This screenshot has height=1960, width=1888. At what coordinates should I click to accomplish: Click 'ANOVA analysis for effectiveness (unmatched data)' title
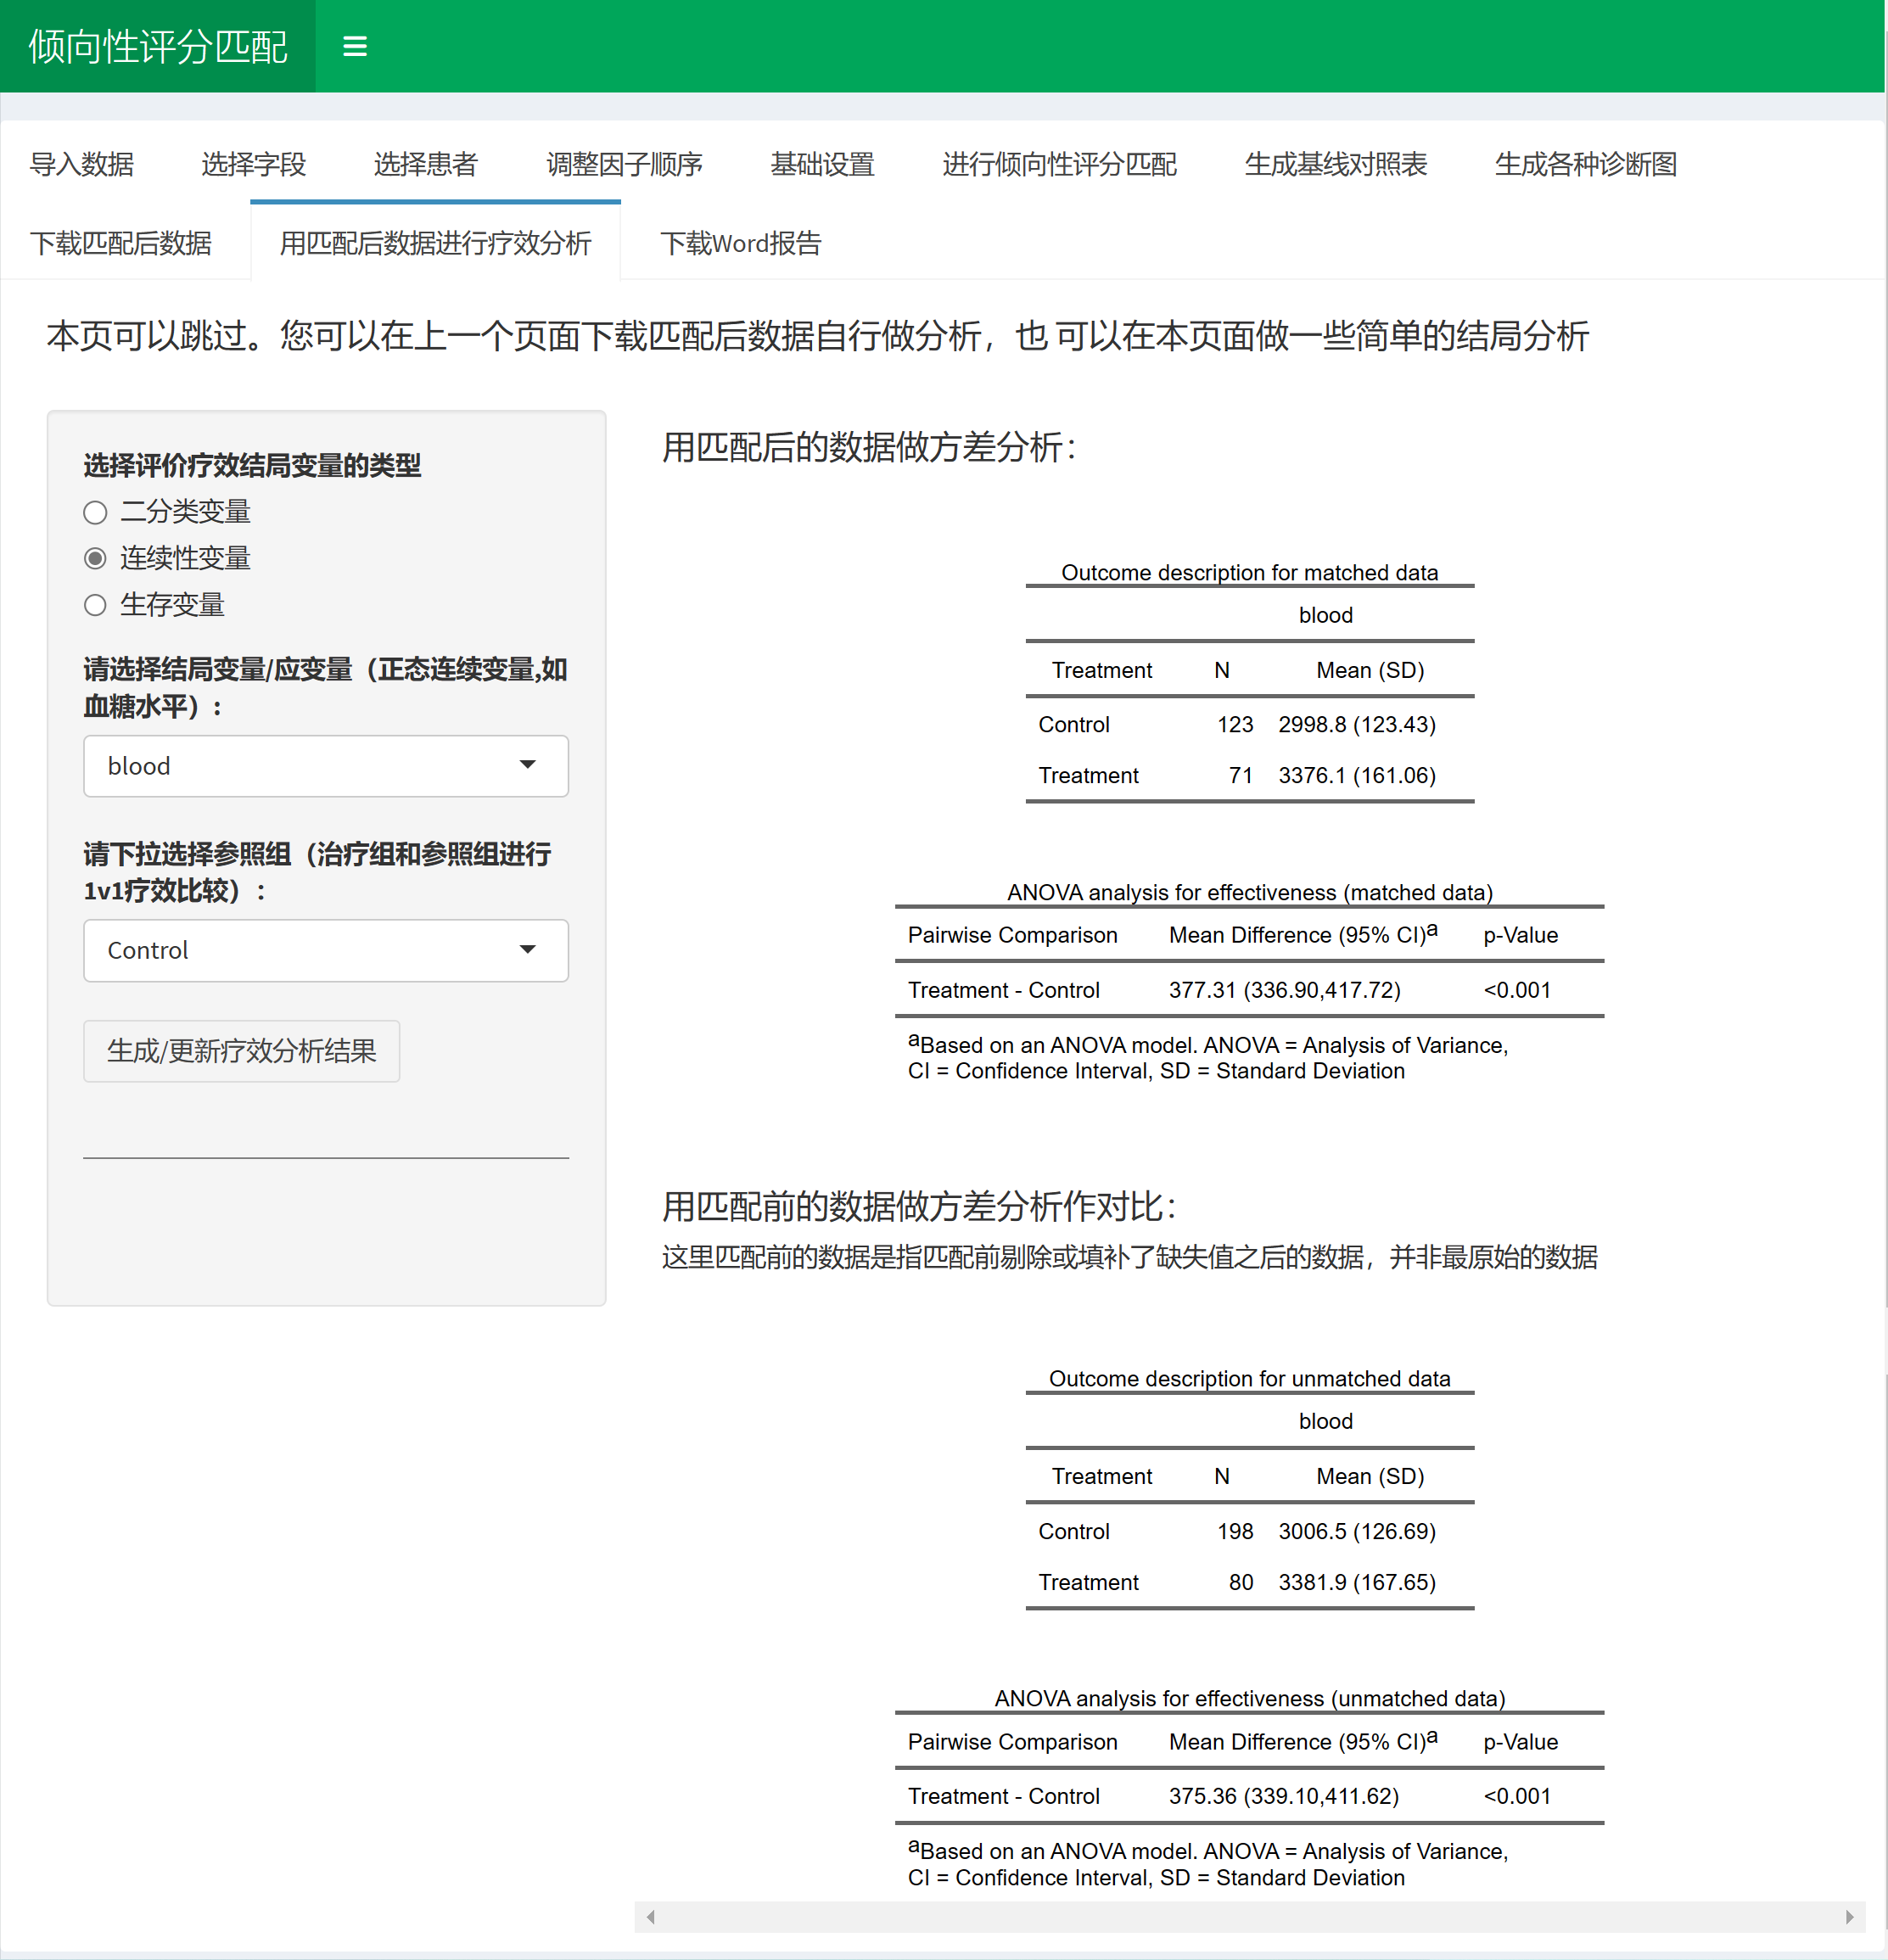coord(1249,1698)
